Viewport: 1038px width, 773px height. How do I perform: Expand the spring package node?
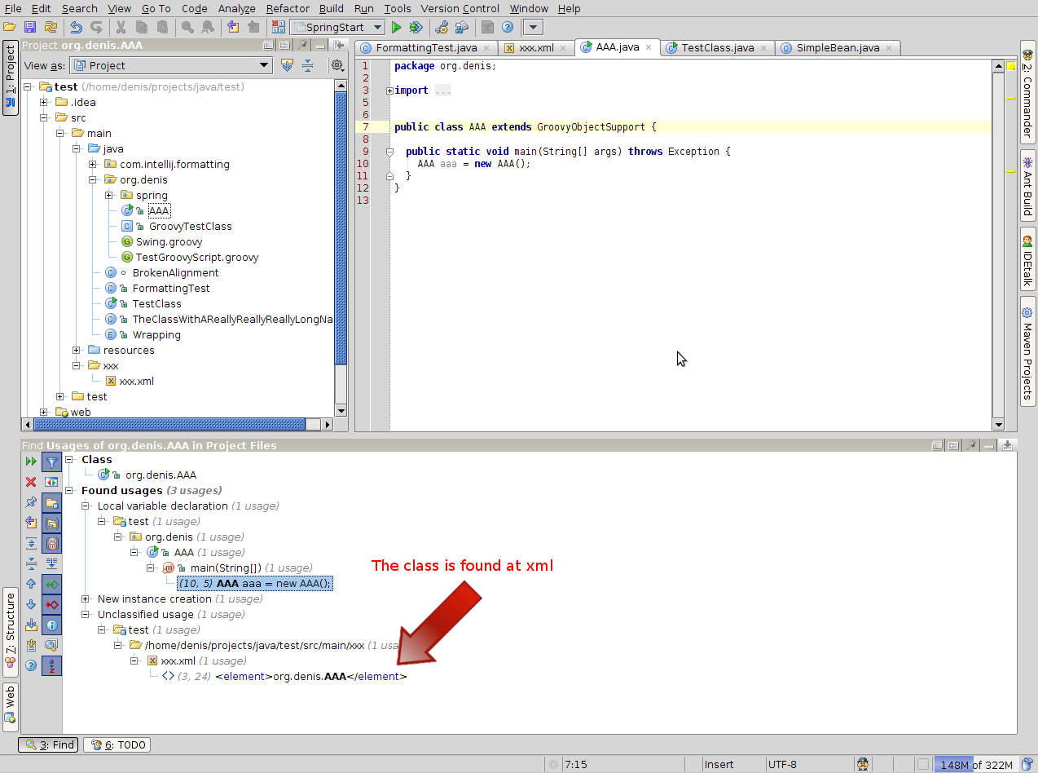[109, 195]
